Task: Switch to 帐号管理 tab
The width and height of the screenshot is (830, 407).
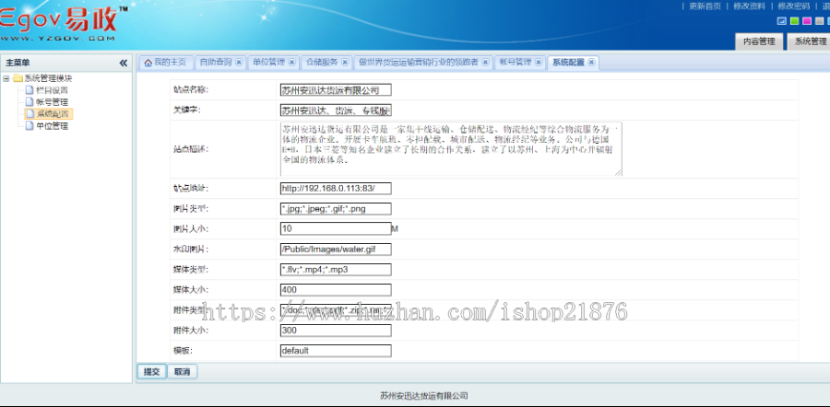Action: point(515,63)
